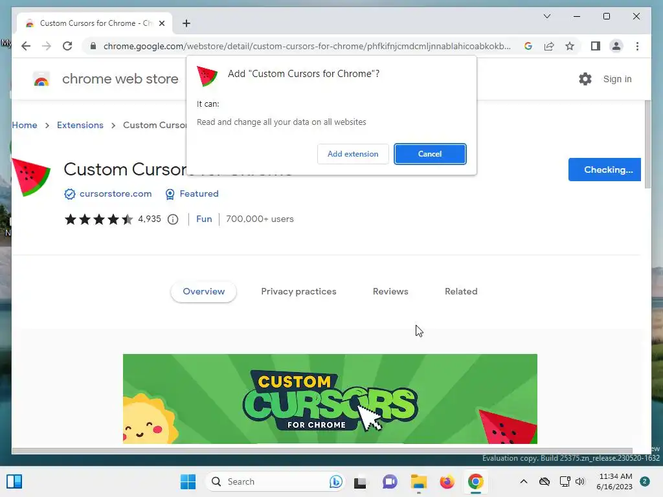The image size is (663, 497).
Task: Click the Featured badge
Action: [x=192, y=193]
